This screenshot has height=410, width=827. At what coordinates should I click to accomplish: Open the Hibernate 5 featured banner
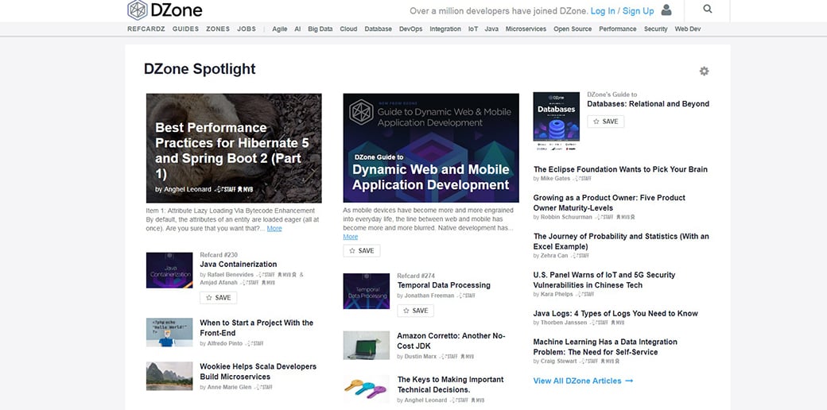tap(234, 149)
